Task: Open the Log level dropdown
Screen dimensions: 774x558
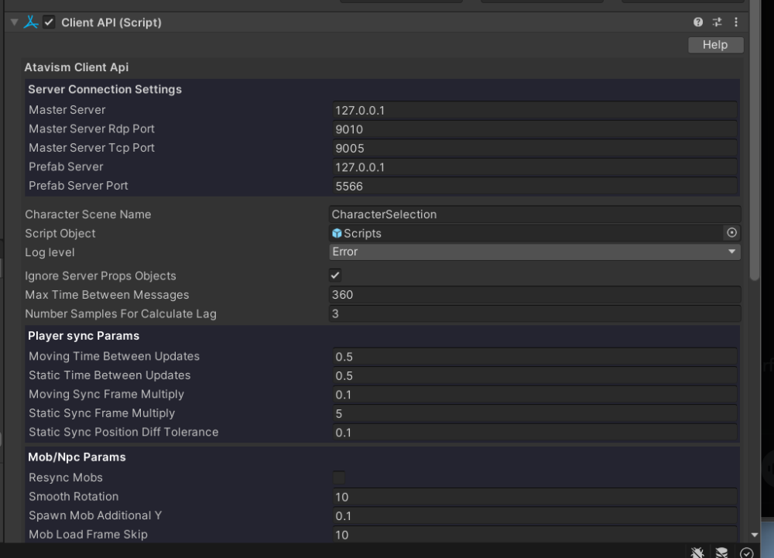Action: pos(535,252)
